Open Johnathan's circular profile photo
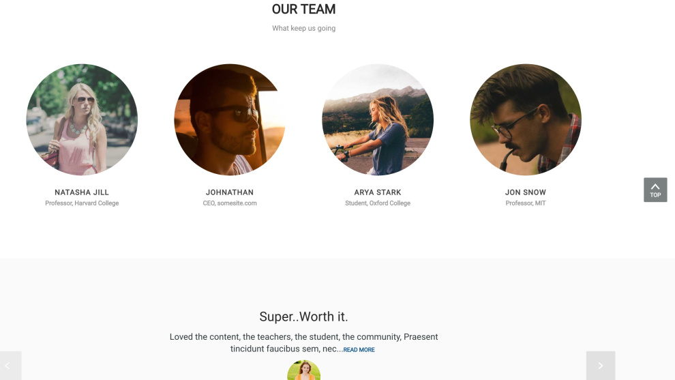This screenshot has height=380, width=675. (230, 120)
